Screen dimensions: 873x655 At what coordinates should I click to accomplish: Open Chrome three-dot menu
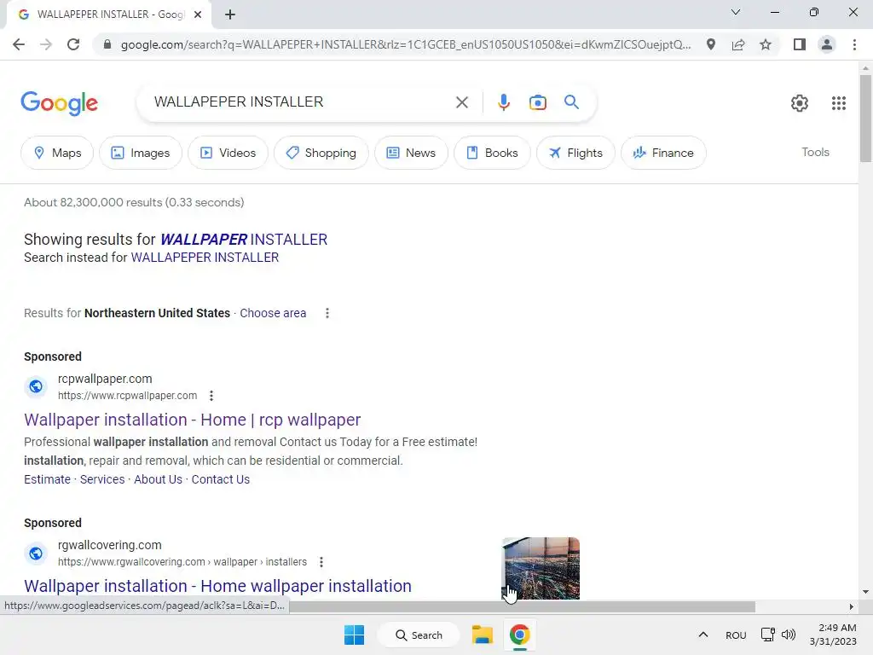click(x=854, y=44)
